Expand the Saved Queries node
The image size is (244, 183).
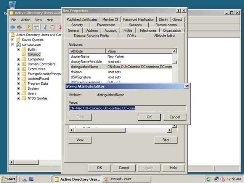pos(13,40)
